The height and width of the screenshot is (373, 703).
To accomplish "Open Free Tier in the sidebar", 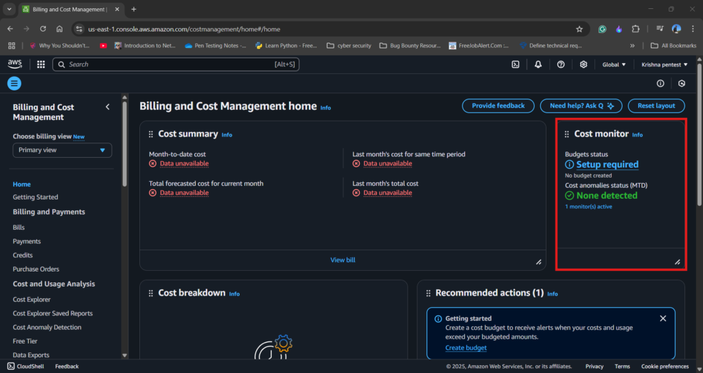I will [x=25, y=341].
